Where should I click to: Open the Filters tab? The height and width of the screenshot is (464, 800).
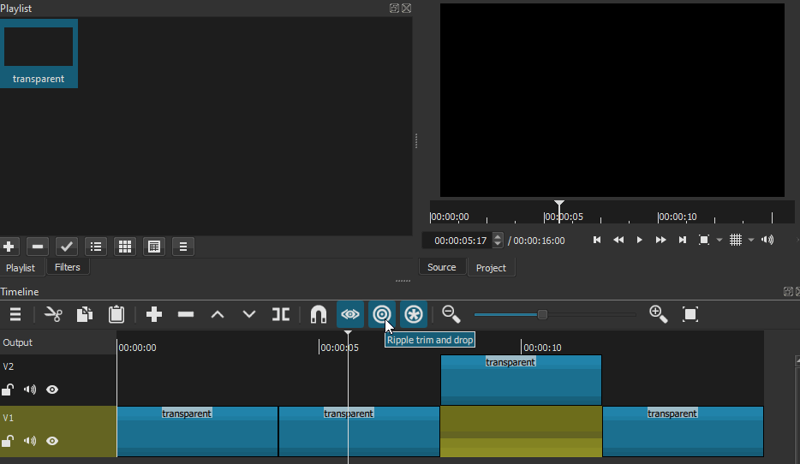[68, 267]
